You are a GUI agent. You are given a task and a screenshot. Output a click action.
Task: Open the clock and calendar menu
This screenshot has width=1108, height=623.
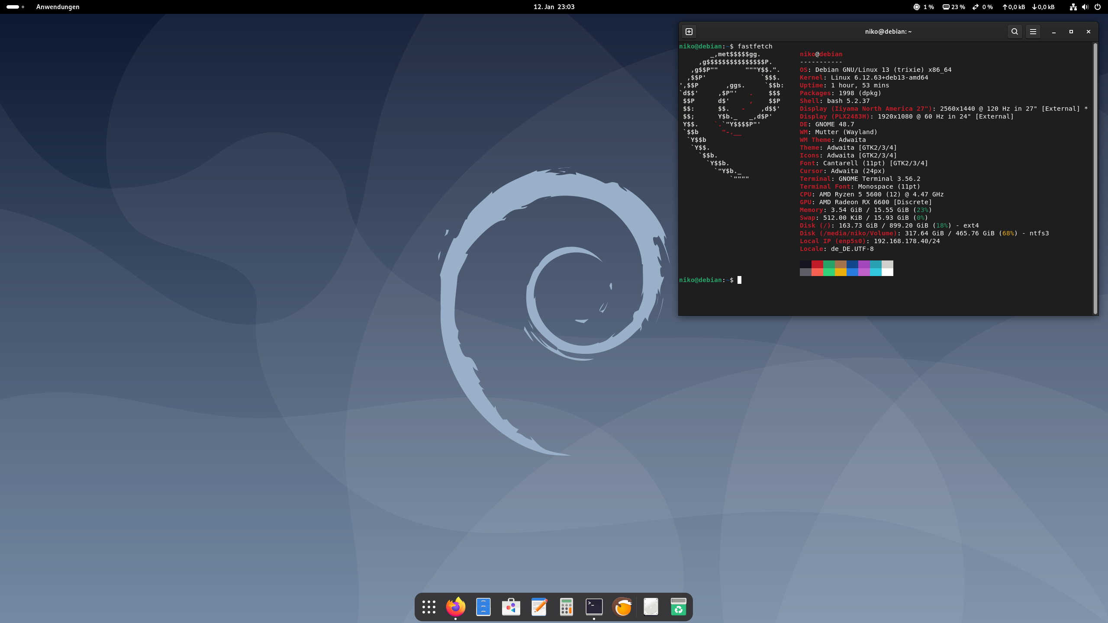click(554, 7)
